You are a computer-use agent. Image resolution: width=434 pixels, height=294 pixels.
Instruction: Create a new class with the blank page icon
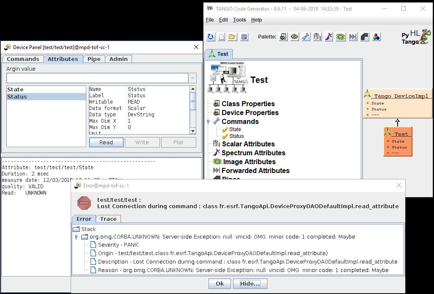pyautogui.click(x=222, y=36)
